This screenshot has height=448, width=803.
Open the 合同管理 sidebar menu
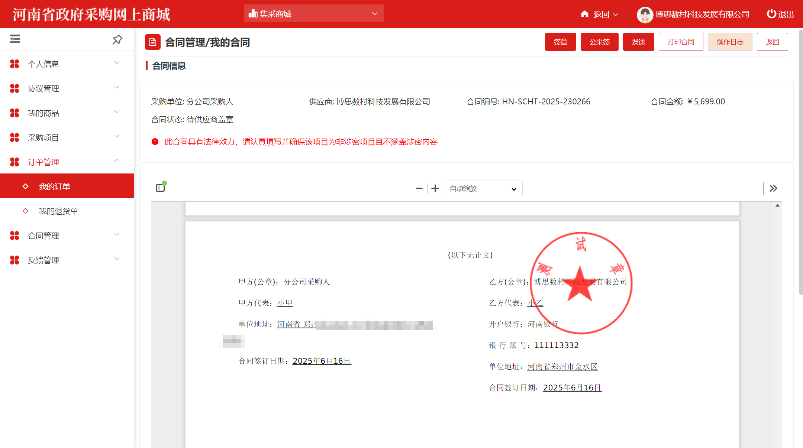pyautogui.click(x=67, y=236)
